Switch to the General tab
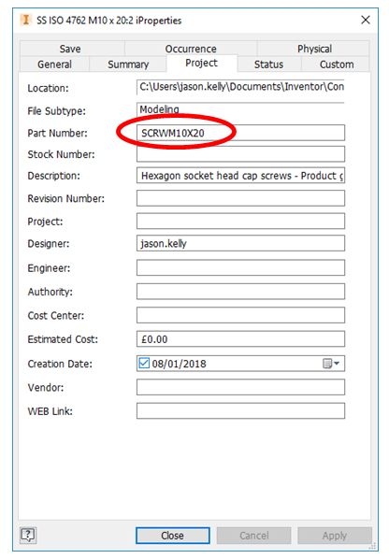 54,64
